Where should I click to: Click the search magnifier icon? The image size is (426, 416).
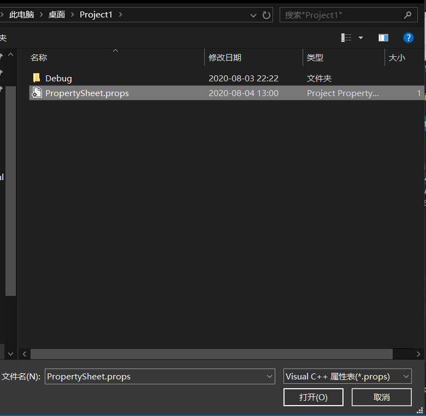407,15
